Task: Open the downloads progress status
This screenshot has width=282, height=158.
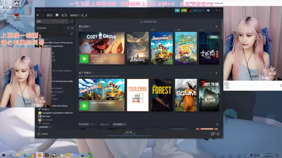Action: coord(129,133)
